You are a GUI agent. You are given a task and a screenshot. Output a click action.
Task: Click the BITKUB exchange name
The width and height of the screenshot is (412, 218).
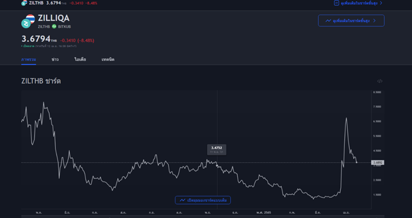(64, 27)
